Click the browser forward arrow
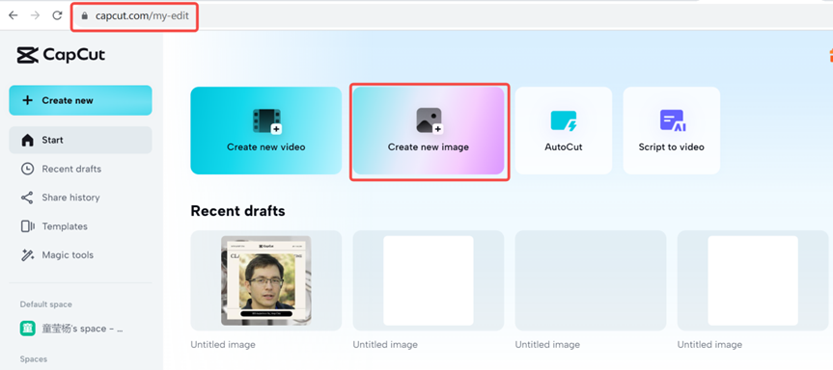 35,15
